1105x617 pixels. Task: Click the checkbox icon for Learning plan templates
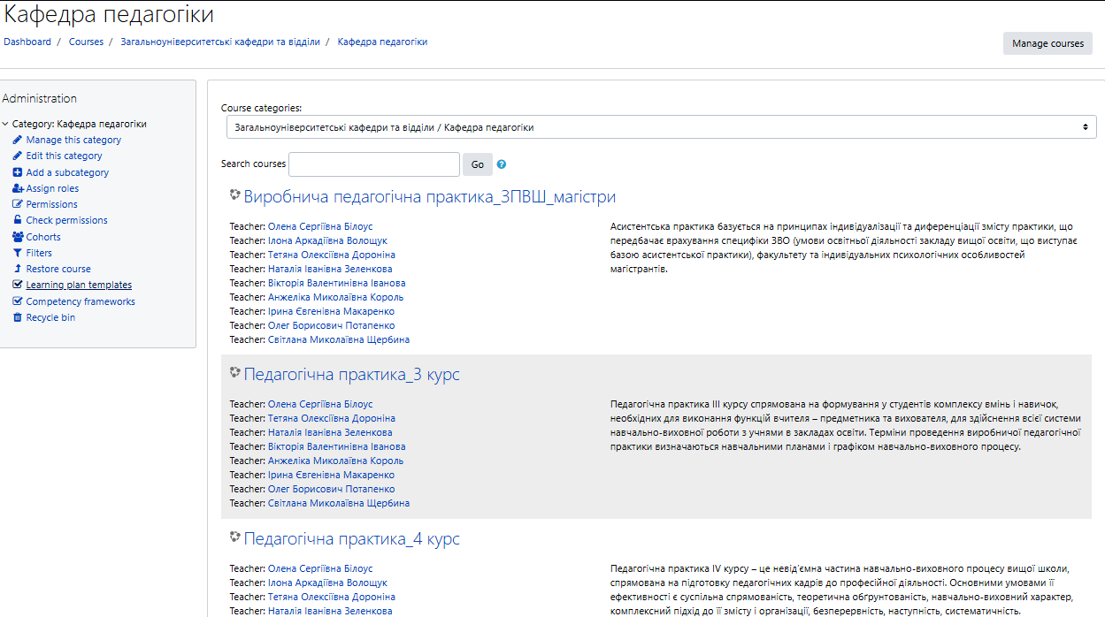(x=18, y=285)
